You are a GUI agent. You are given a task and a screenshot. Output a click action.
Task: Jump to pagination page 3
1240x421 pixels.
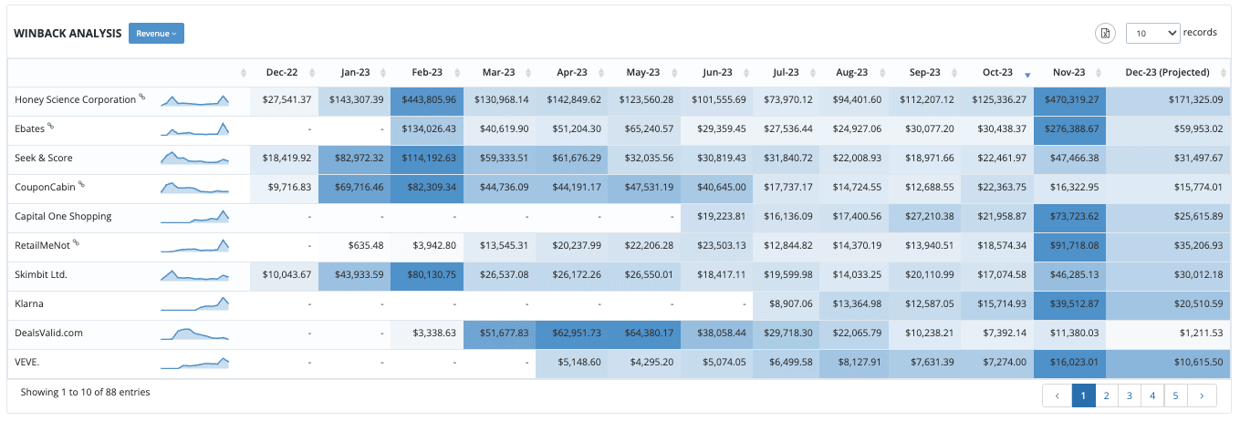tap(1130, 395)
